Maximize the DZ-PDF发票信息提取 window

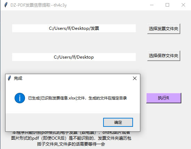[167, 5]
